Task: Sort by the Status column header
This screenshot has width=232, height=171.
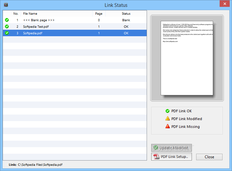Action: (126, 14)
